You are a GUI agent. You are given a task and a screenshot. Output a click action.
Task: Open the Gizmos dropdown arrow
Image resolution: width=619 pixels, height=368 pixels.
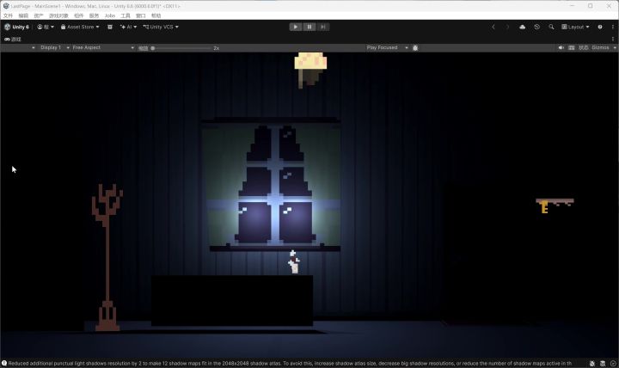pyautogui.click(x=615, y=48)
